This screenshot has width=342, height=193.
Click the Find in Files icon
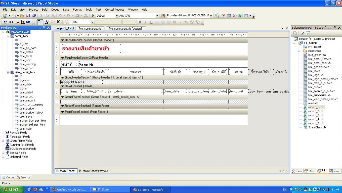(163, 16)
